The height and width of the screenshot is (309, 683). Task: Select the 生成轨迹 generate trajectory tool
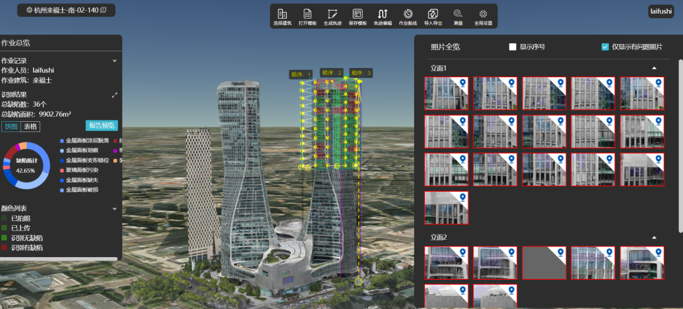pyautogui.click(x=332, y=17)
